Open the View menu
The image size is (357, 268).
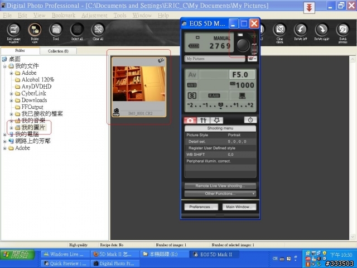coord(39,15)
